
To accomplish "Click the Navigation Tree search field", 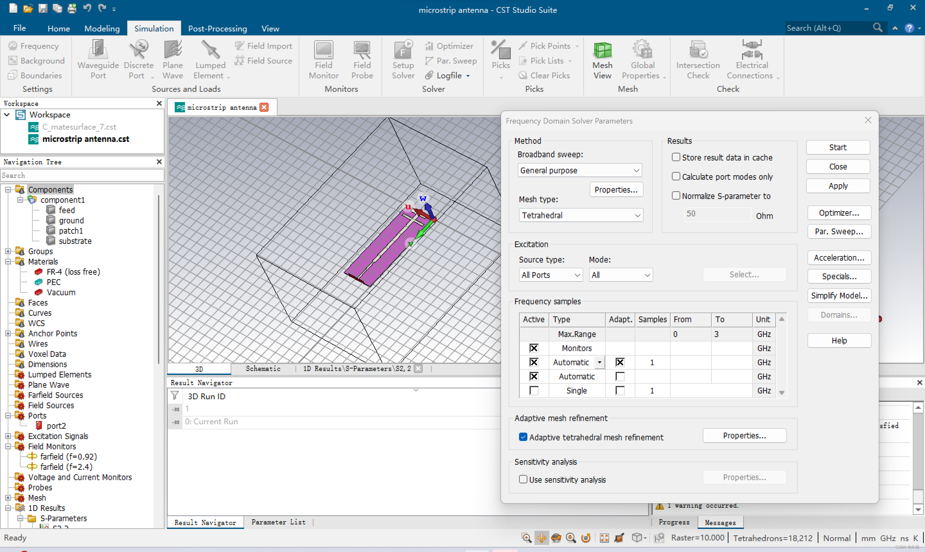I will [82, 175].
